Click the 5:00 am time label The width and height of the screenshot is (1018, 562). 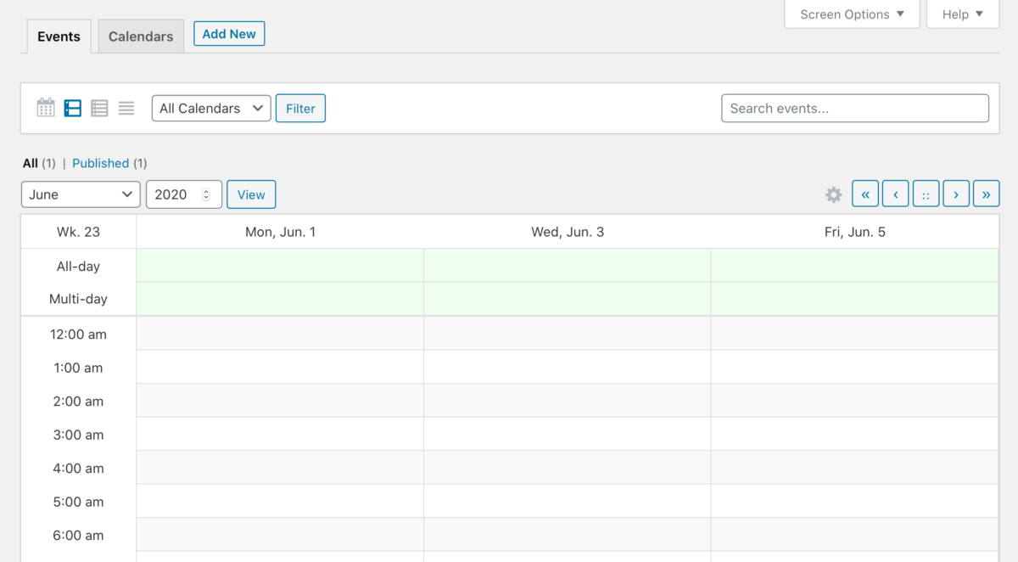point(78,502)
